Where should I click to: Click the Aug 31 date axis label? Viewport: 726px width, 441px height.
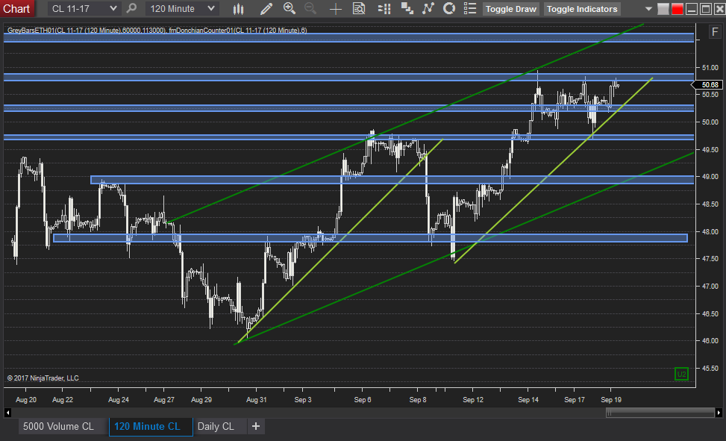[257, 400]
